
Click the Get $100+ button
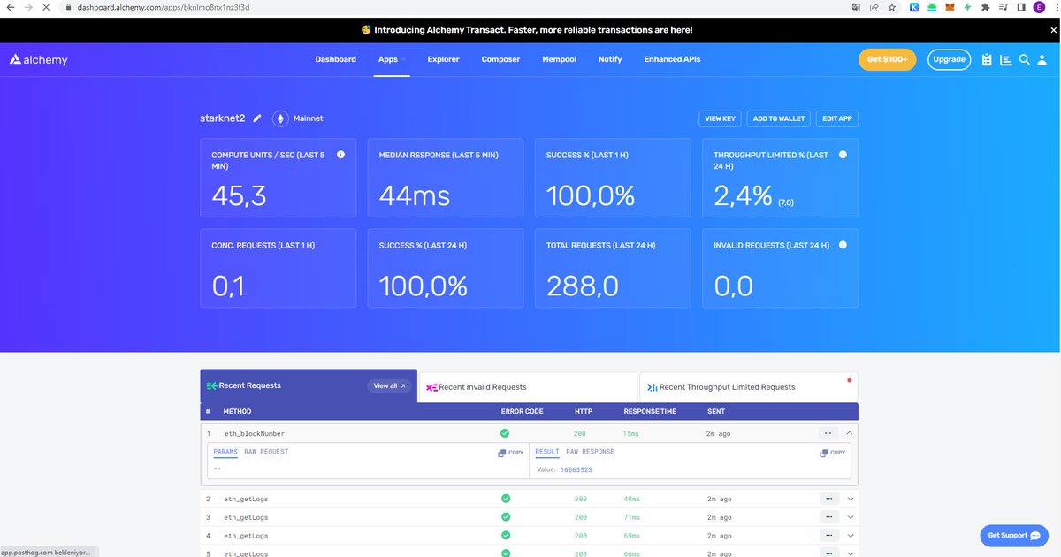887,59
